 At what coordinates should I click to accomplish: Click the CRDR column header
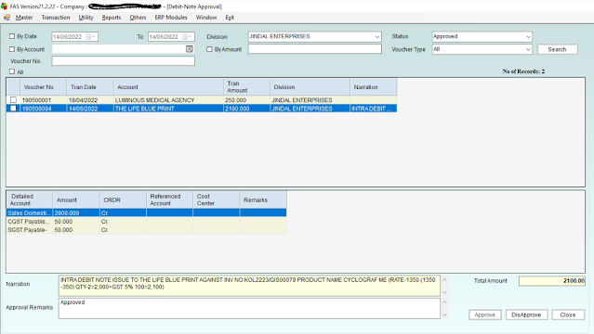(x=123, y=199)
